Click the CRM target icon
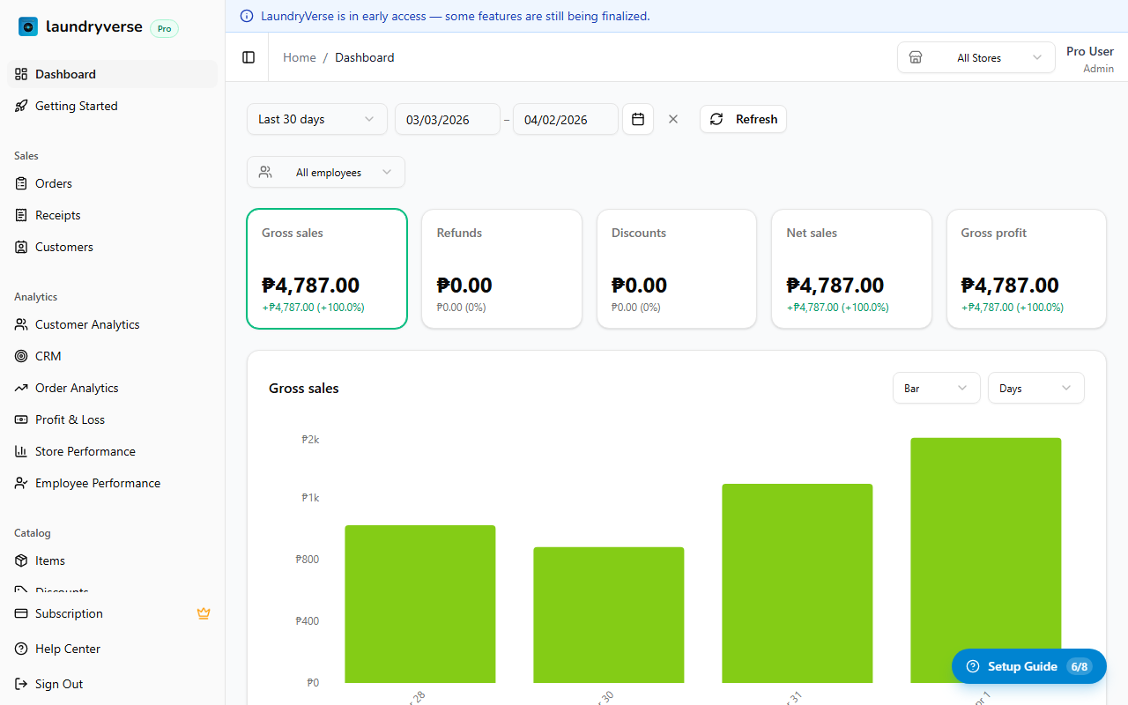 [22, 356]
